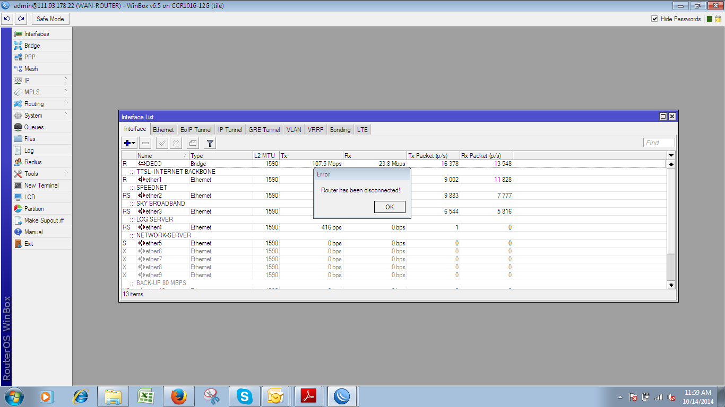Switch to the GRE Tunnel tab
This screenshot has width=725, height=407.
264,129
